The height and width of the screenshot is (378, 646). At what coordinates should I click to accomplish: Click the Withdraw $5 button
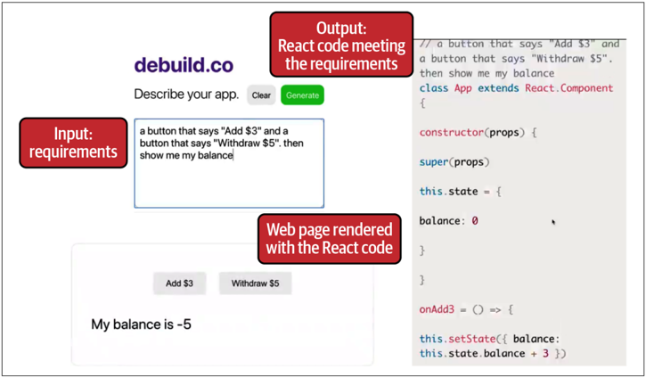[x=255, y=283]
